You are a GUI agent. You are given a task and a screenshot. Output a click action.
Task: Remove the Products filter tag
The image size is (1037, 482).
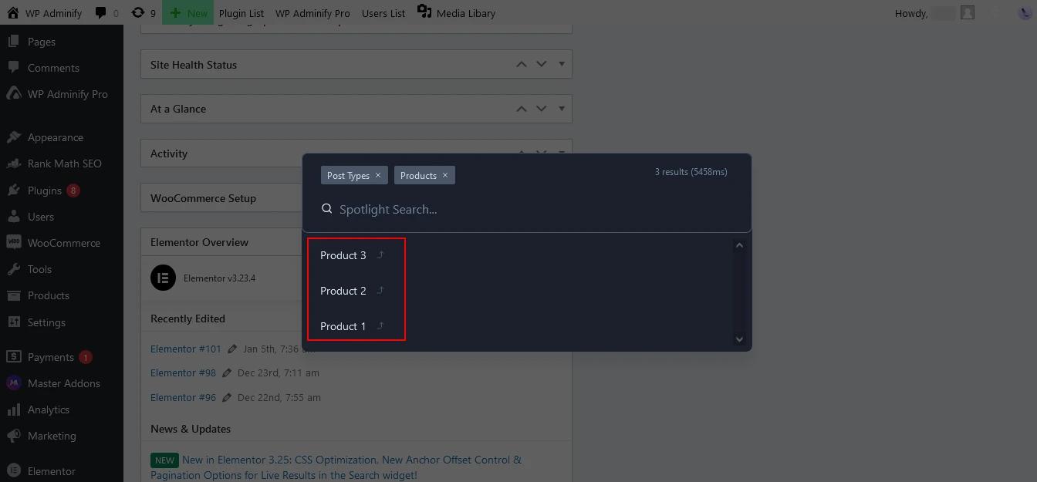[445, 176]
